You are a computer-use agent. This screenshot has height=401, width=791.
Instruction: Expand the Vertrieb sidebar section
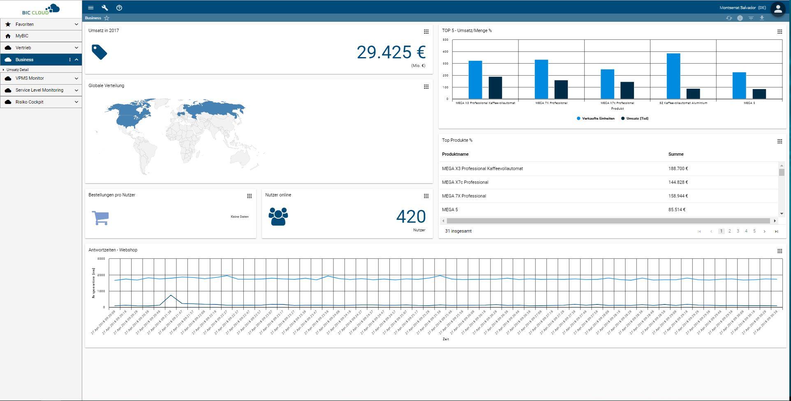[76, 48]
